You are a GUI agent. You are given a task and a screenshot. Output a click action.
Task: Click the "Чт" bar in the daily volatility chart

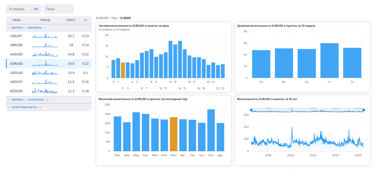click(x=329, y=60)
